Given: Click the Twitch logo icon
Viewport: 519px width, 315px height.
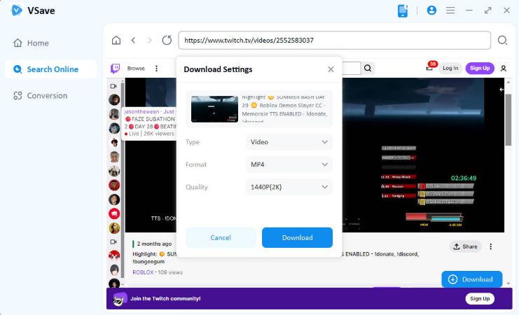Looking at the screenshot, I should (115, 69).
